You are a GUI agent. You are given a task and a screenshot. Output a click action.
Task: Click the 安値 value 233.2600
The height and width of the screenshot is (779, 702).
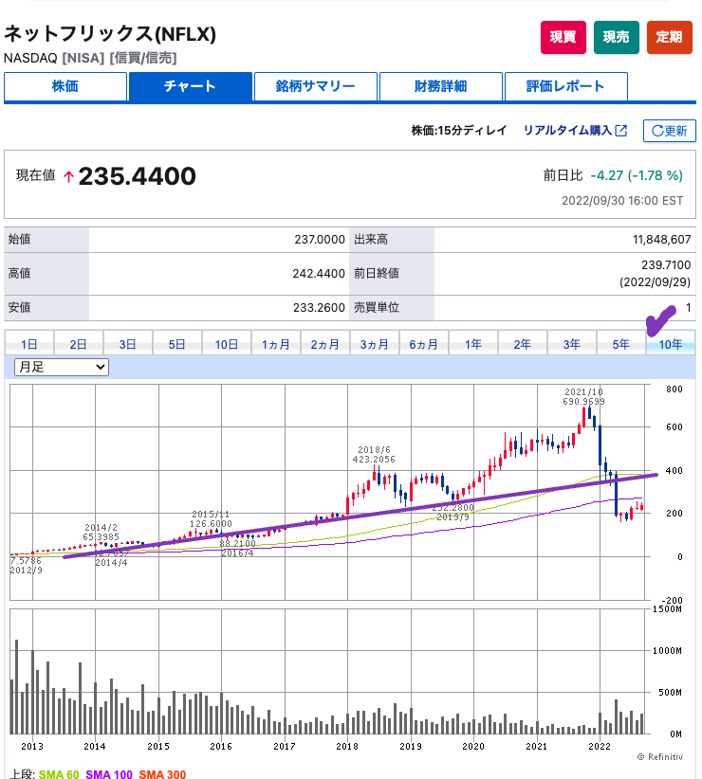click(x=319, y=308)
